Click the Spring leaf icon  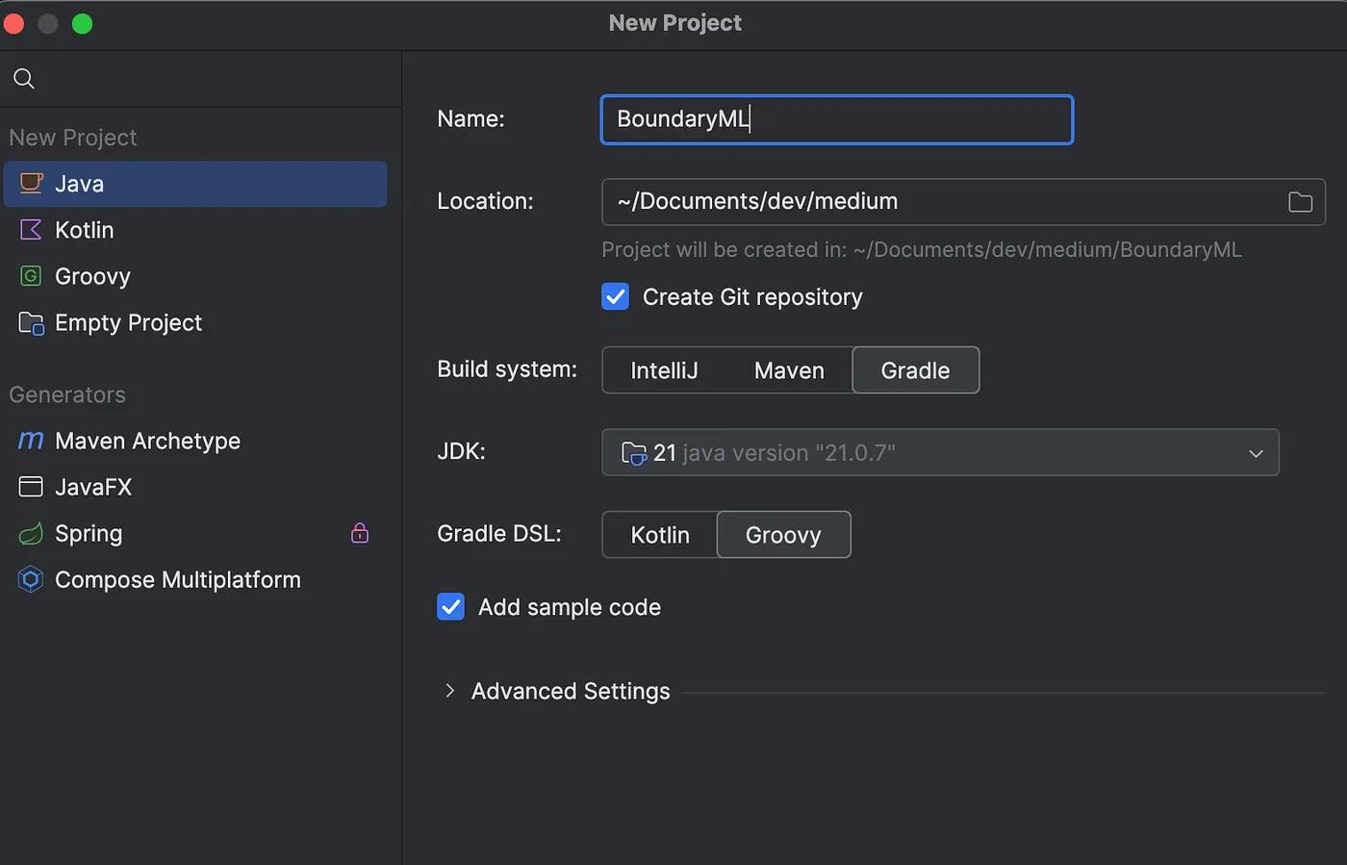[31, 533]
